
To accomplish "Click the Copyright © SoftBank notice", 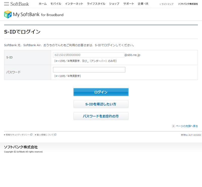I will click(23, 152).
